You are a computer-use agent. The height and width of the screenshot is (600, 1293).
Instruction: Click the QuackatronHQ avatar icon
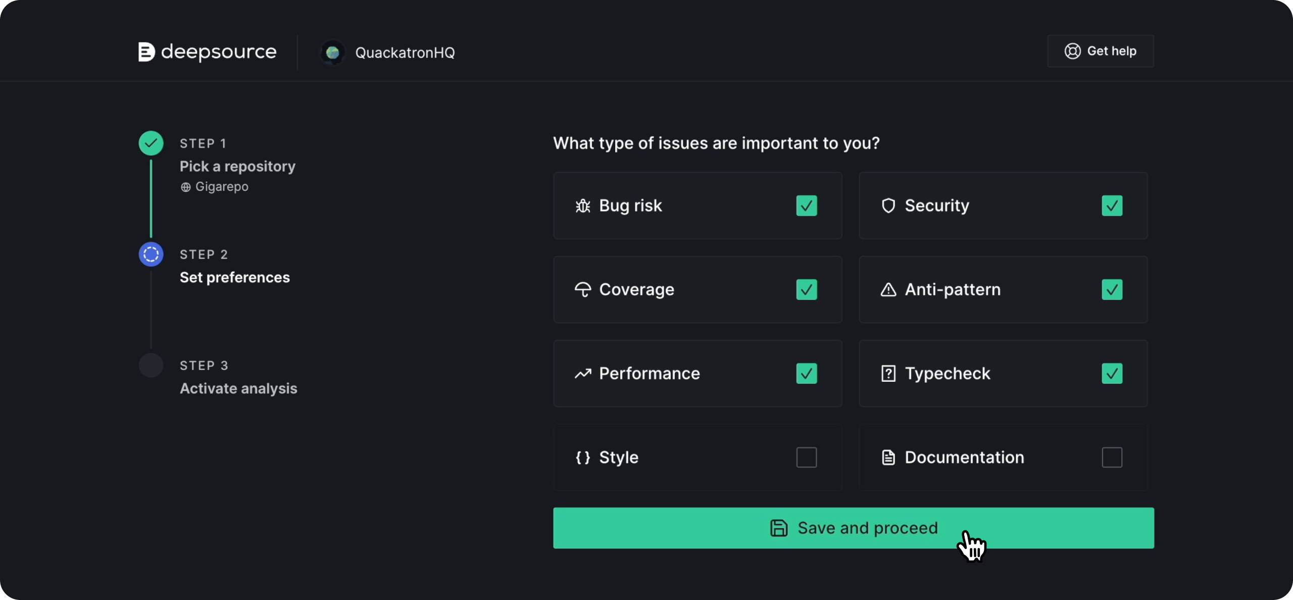pos(332,53)
